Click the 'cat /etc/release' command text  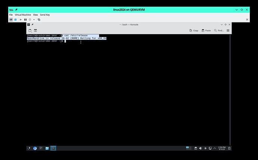click(76, 36)
